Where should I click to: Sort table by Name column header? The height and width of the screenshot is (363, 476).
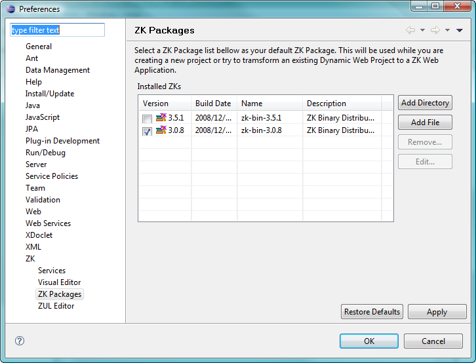(270, 104)
